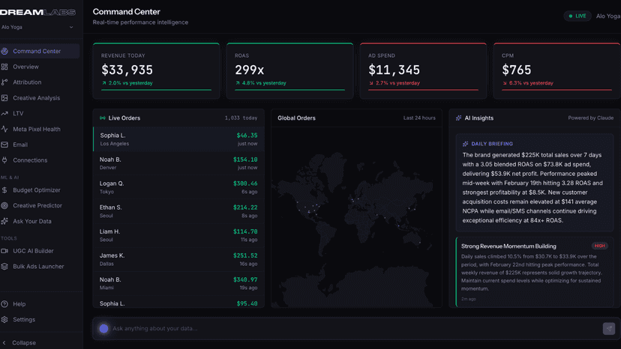
Task: Click the Global Orders world map
Action: [356, 217]
